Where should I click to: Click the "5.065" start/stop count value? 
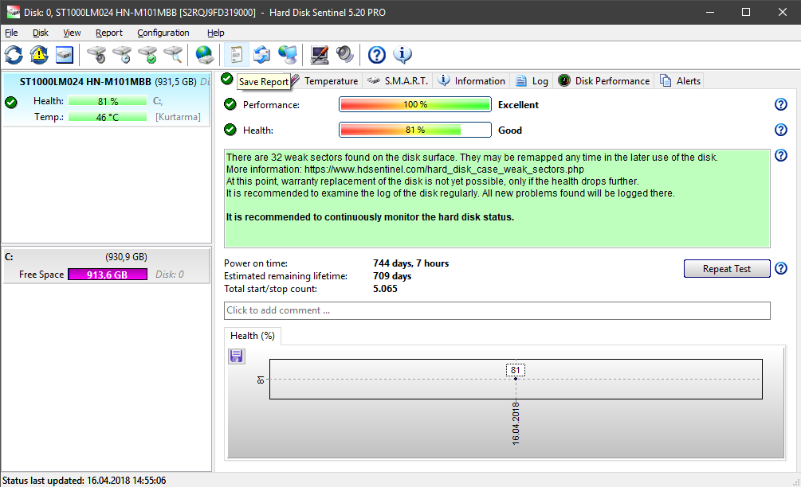coord(385,289)
